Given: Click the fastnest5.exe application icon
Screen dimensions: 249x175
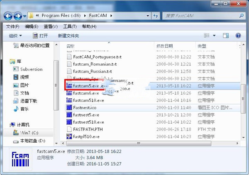Looking at the screenshot, I should [x=69, y=115].
